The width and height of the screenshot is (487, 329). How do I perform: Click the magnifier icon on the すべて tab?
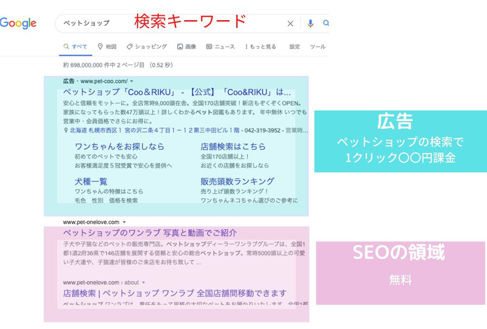[x=66, y=47]
